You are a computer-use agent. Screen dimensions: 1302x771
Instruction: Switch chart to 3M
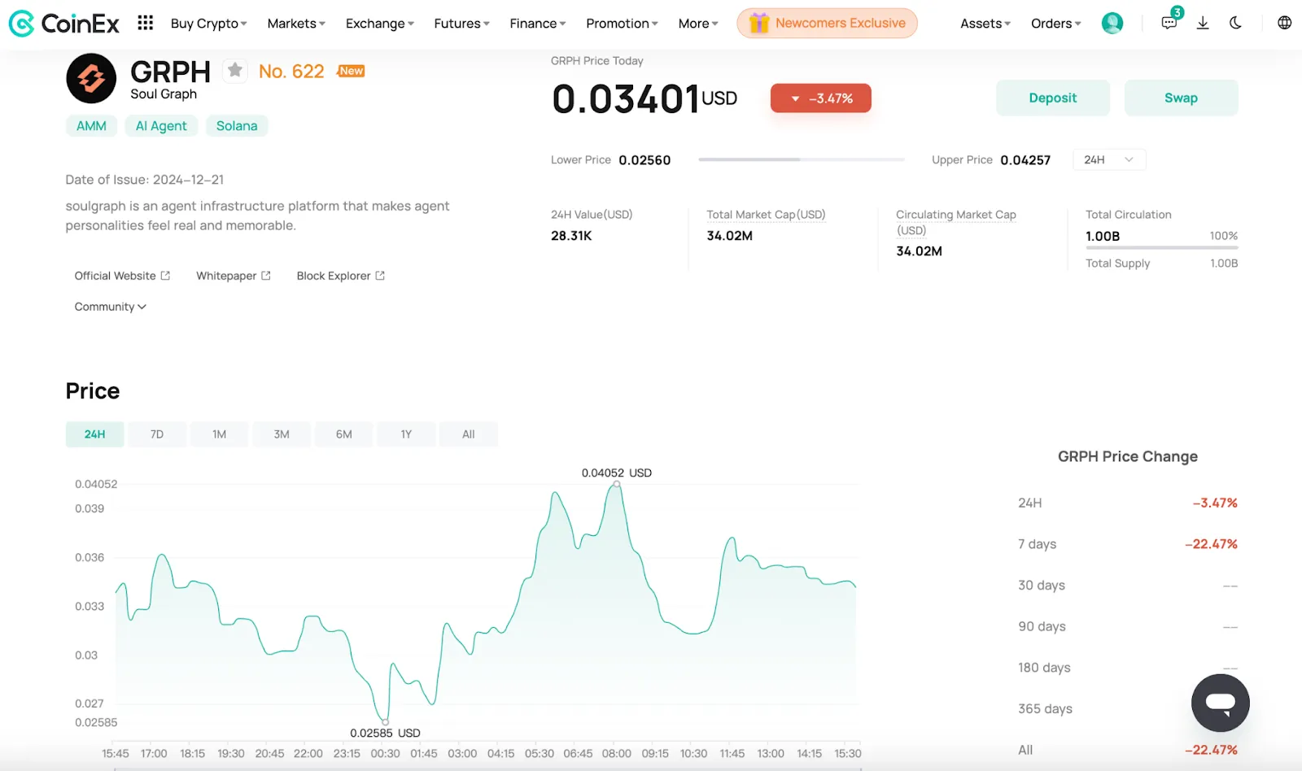pos(282,434)
